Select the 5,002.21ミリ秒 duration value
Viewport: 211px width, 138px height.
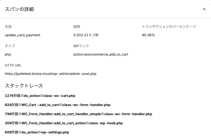(86, 35)
